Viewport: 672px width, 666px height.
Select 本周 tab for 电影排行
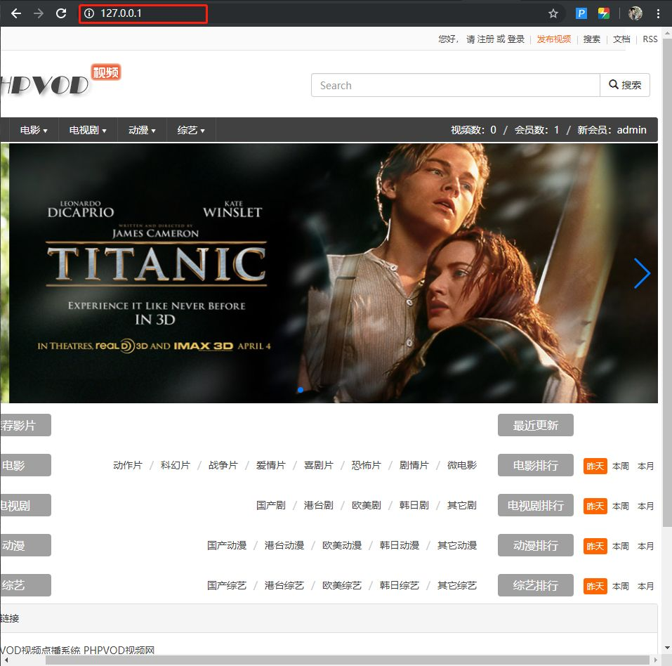click(621, 466)
